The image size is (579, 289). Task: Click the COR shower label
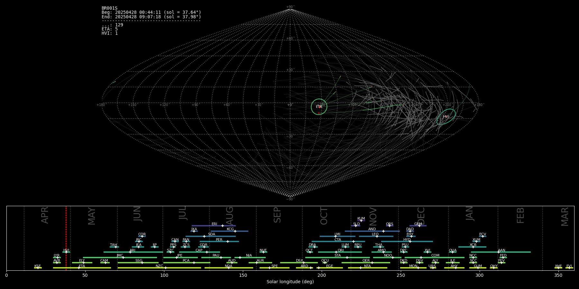tap(142, 234)
